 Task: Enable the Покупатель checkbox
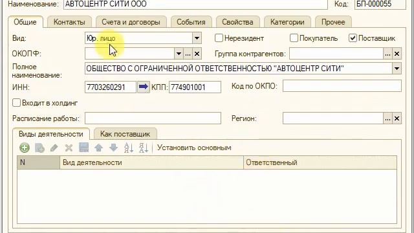tap(294, 38)
